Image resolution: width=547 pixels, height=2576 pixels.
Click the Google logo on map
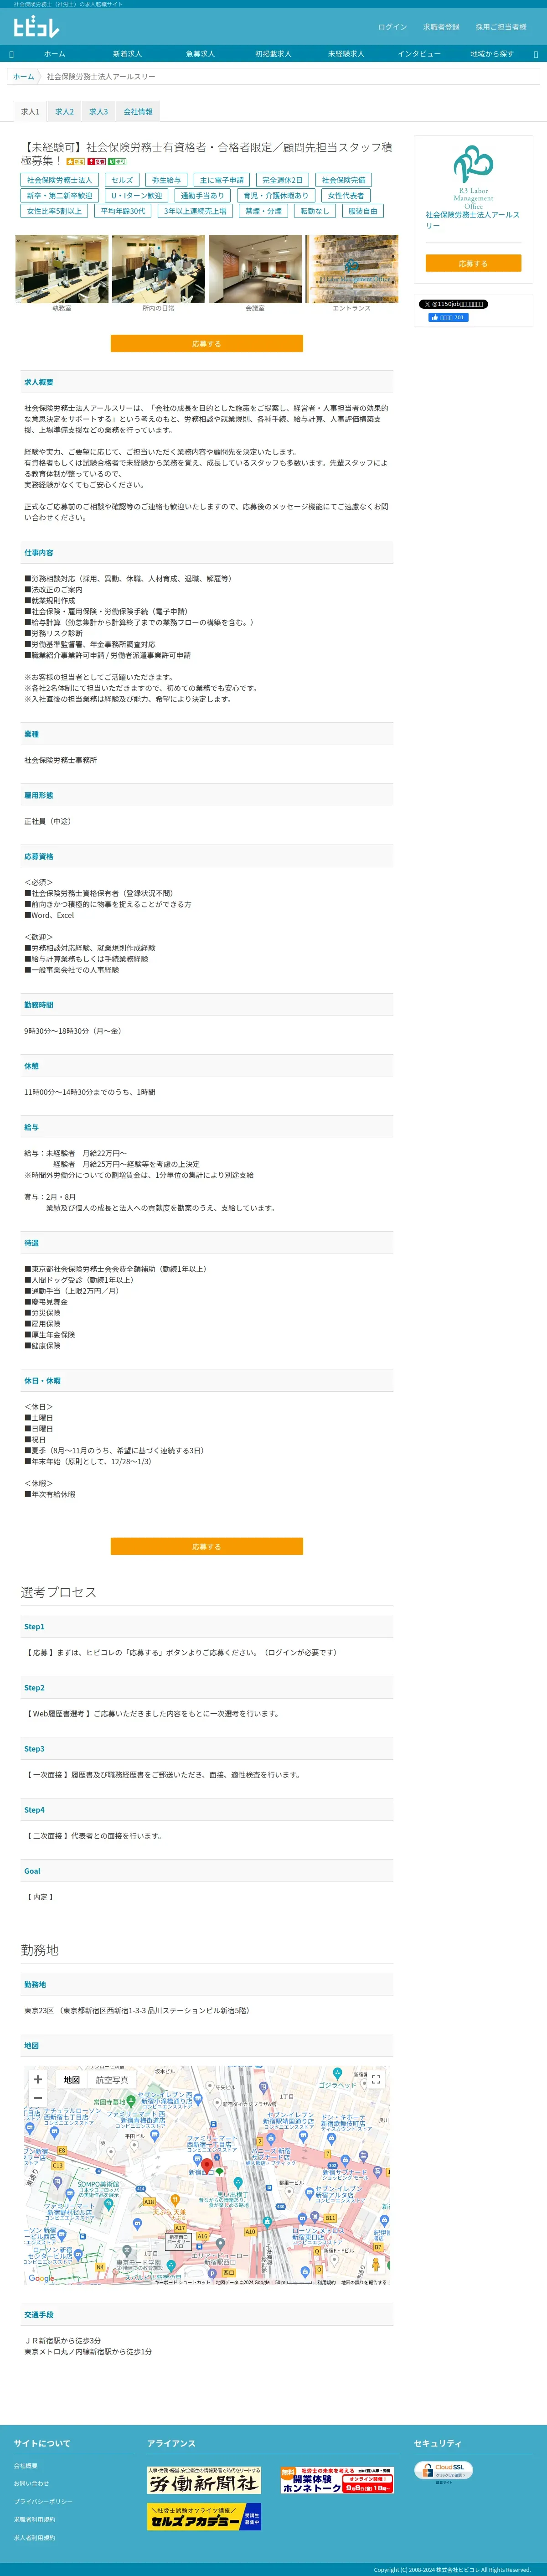(41, 2278)
